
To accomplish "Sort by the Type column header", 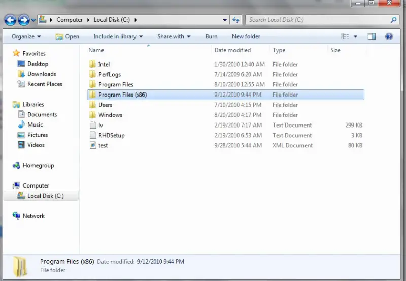I will [279, 50].
